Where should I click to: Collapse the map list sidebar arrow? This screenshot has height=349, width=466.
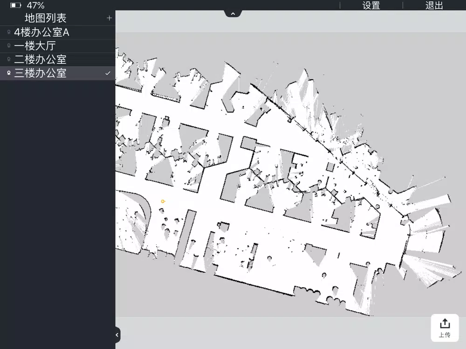point(117,335)
